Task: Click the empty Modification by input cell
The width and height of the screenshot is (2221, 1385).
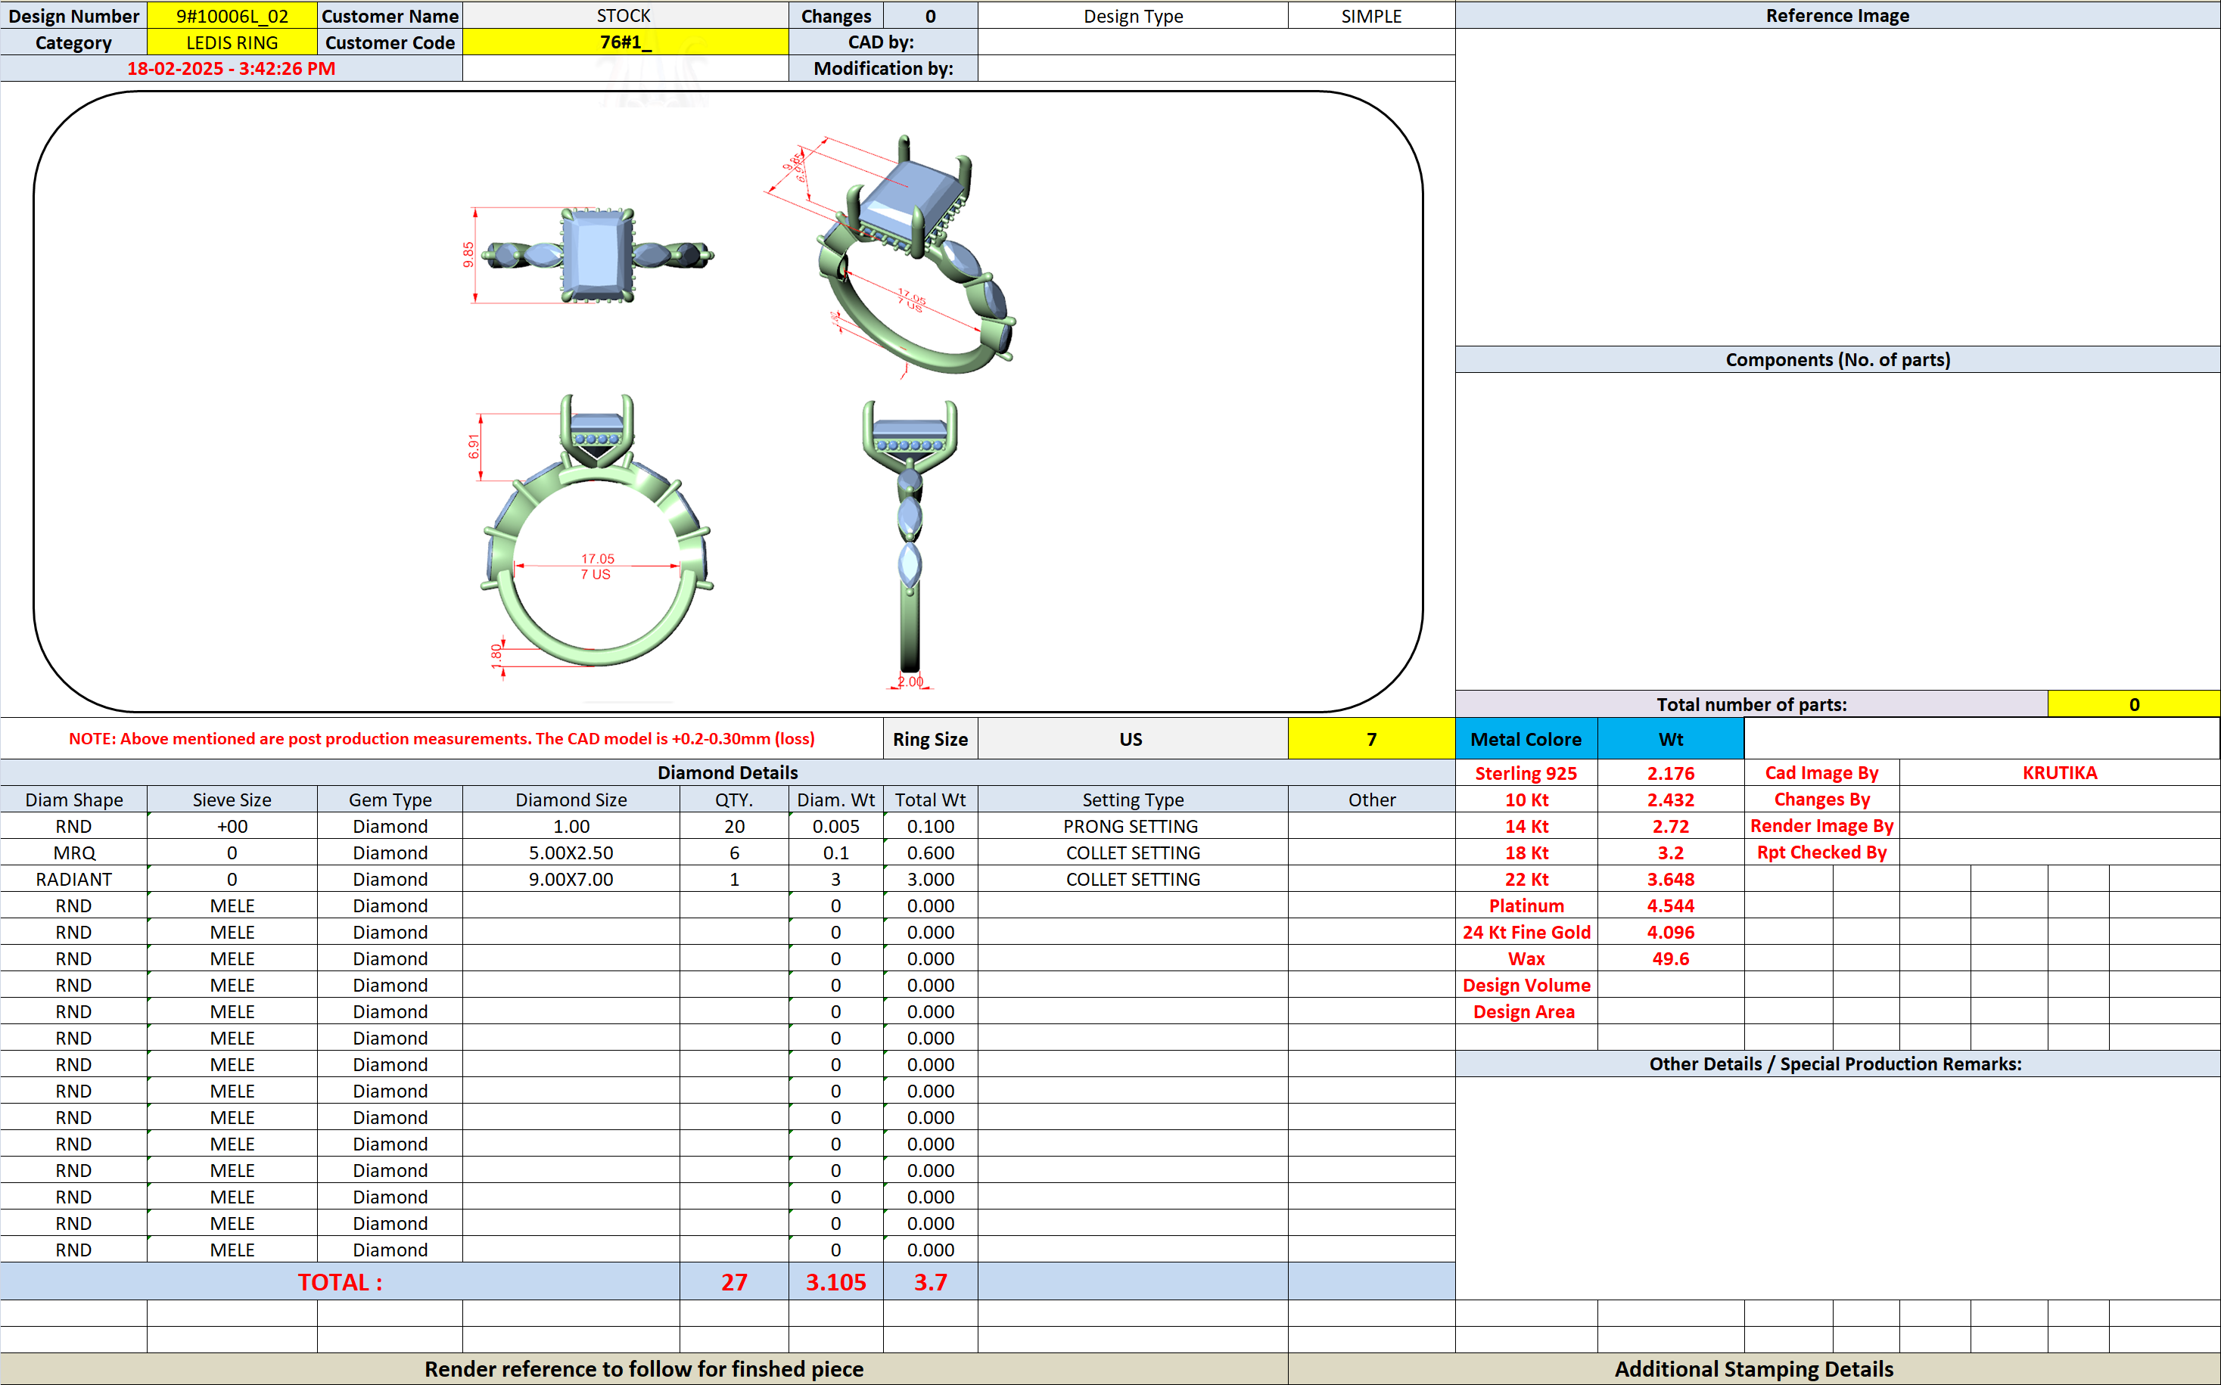Action: point(1216,69)
